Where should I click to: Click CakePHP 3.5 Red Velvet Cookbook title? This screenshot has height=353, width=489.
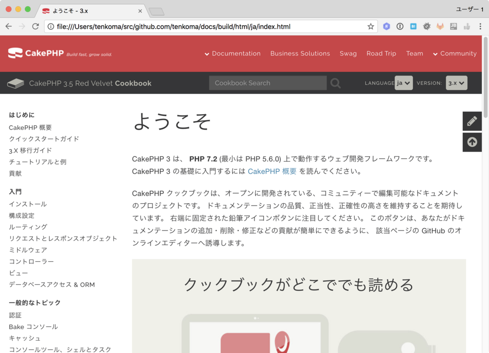(90, 83)
